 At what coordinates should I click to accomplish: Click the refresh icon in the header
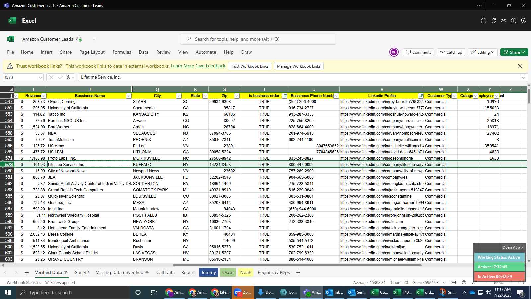[x=494, y=21]
